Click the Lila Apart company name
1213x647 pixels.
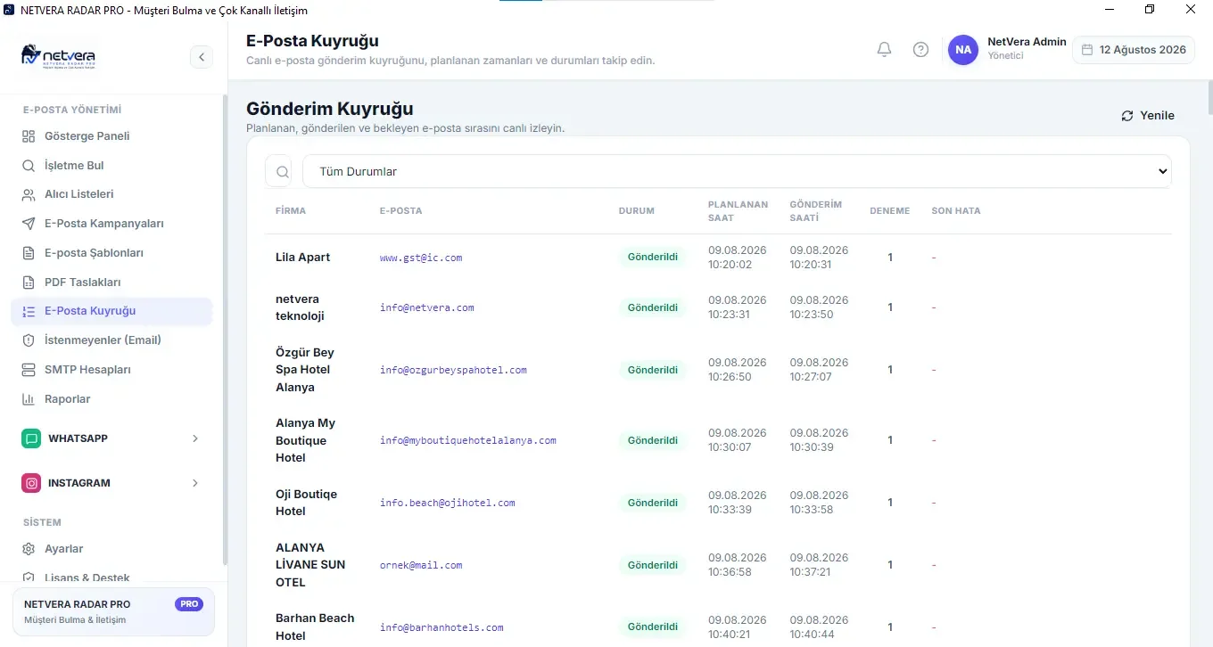303,258
